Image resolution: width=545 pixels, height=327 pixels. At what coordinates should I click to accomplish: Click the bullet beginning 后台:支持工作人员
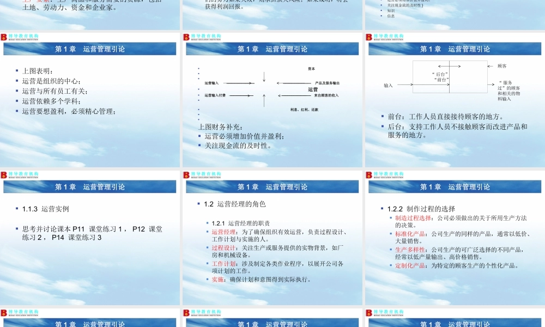coord(458,131)
